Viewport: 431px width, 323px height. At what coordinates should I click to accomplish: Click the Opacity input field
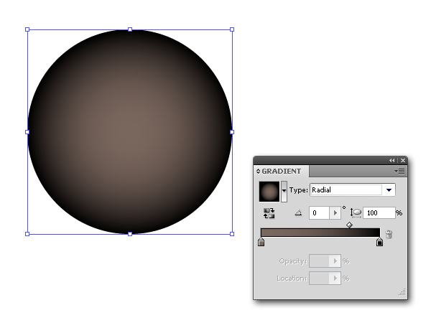pyautogui.click(x=320, y=261)
